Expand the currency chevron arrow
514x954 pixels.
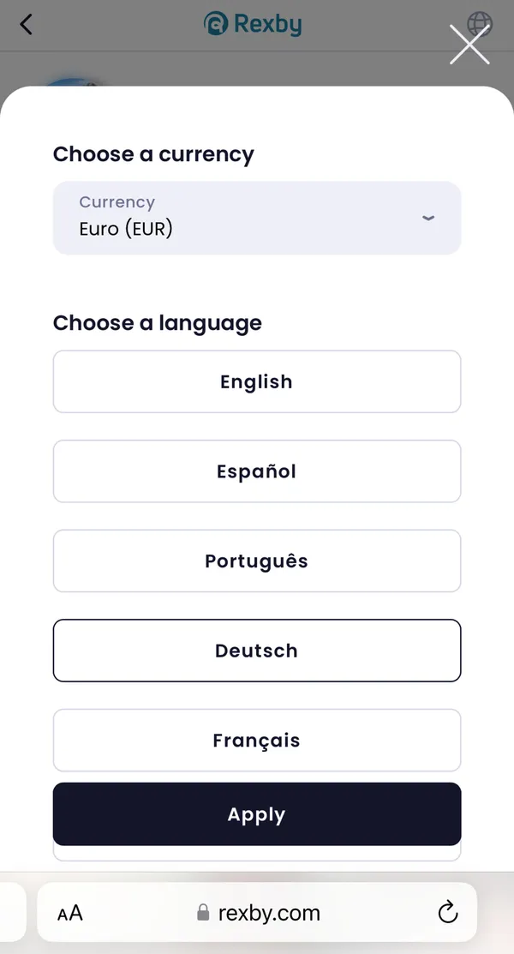428,218
